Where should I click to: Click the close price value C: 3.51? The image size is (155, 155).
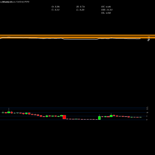pyautogui.click(x=55, y=10)
